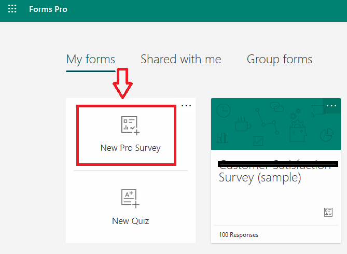Click the green sample survey thumbnail banner
This screenshot has height=254, width=347.
pyautogui.click(x=276, y=124)
